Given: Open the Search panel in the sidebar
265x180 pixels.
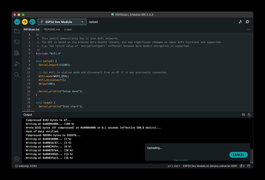Looking at the screenshot, I should tap(17, 75).
